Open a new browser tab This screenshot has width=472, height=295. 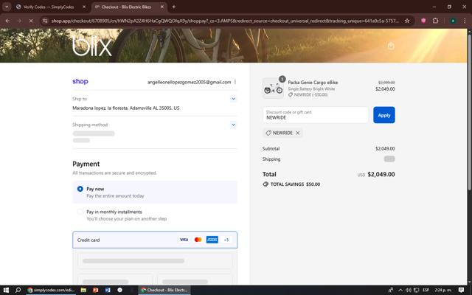(x=174, y=7)
